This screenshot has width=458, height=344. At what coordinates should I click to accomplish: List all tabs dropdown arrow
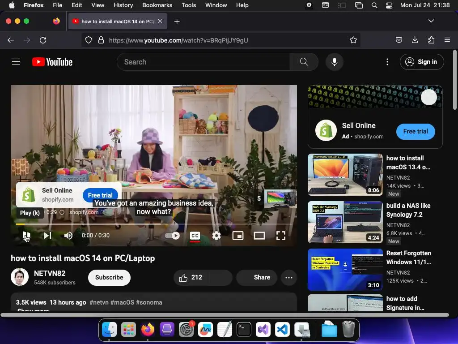click(431, 21)
